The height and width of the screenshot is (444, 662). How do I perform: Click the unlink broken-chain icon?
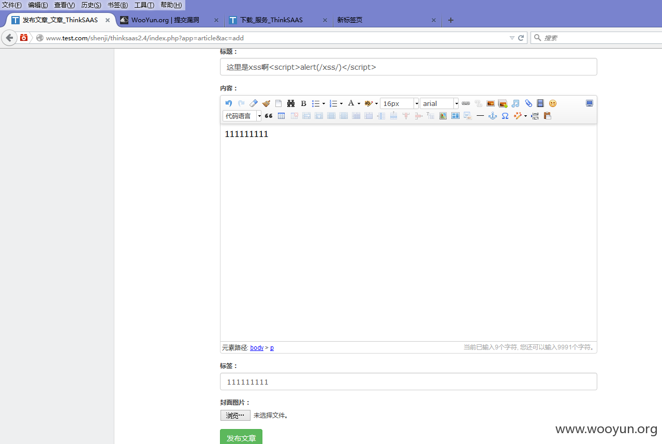[478, 103]
